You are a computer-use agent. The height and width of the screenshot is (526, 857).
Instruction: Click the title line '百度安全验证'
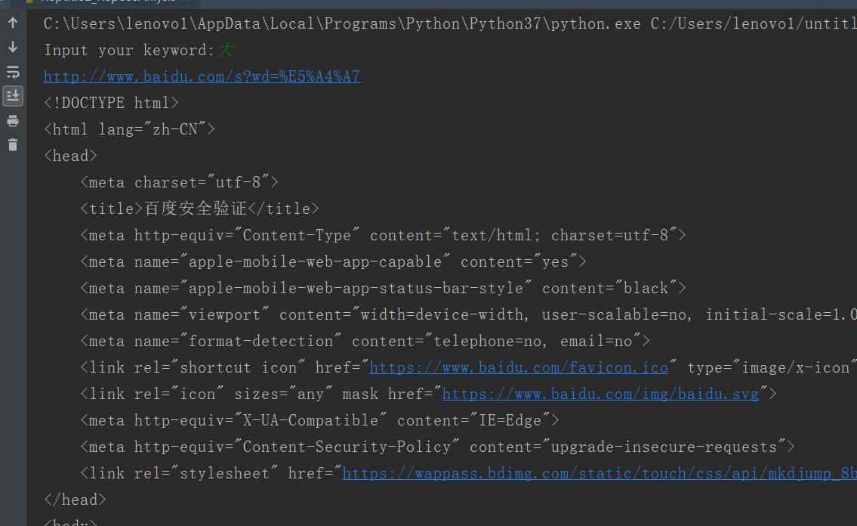click(199, 209)
